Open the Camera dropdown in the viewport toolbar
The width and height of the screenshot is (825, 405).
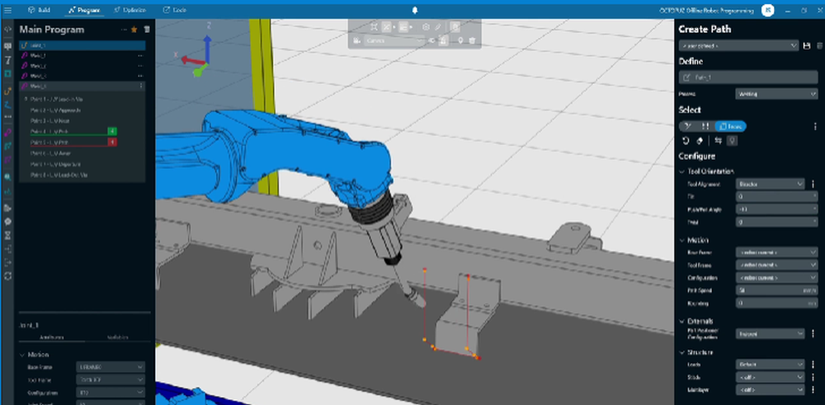tap(394, 40)
